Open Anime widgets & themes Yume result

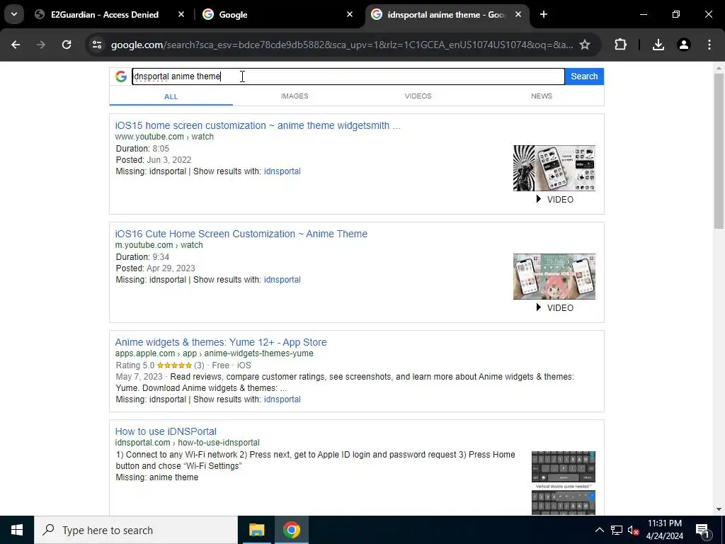click(221, 342)
